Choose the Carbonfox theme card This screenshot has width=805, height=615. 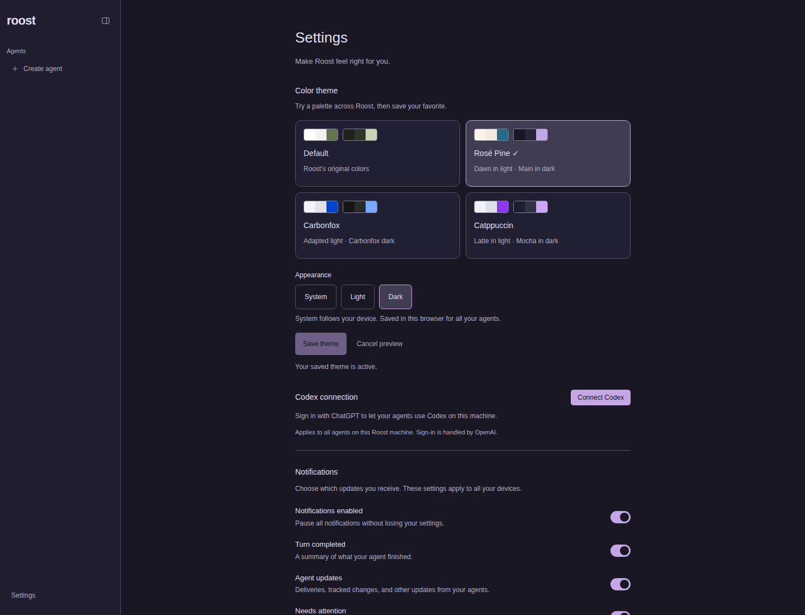click(x=377, y=225)
